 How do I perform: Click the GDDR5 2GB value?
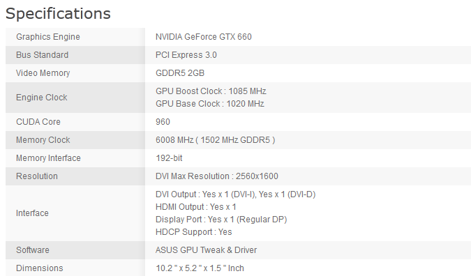(180, 73)
